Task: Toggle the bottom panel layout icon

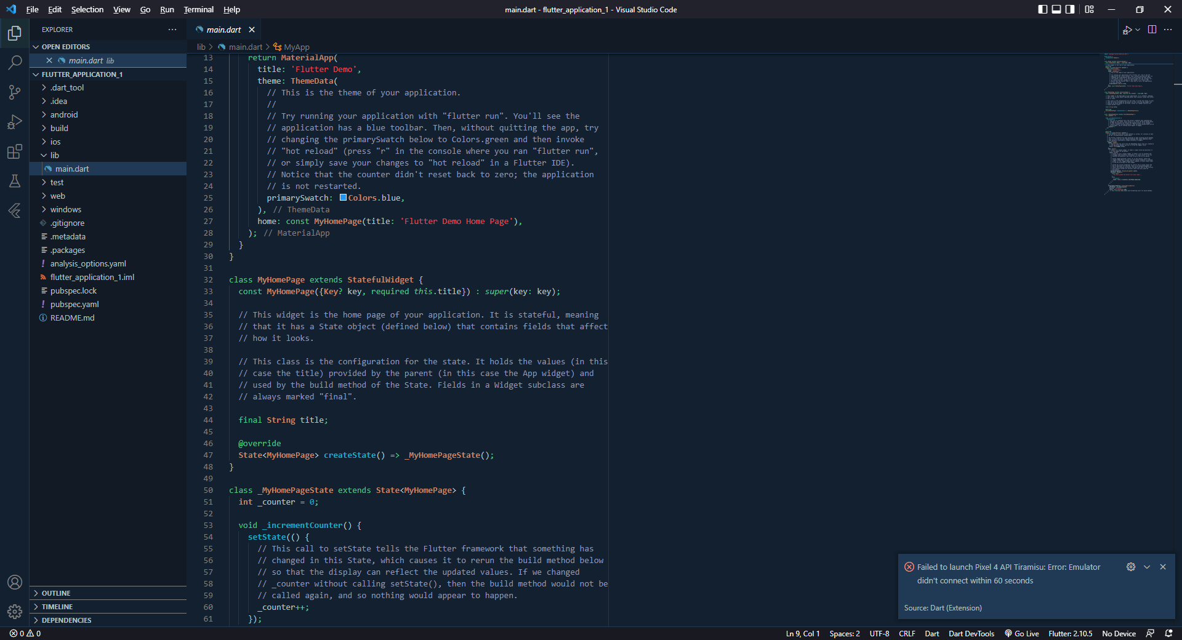Action: tap(1056, 9)
